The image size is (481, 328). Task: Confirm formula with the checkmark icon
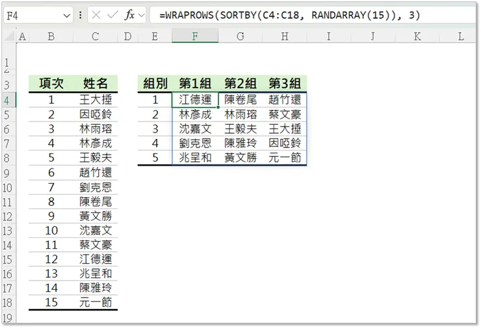tap(112, 15)
